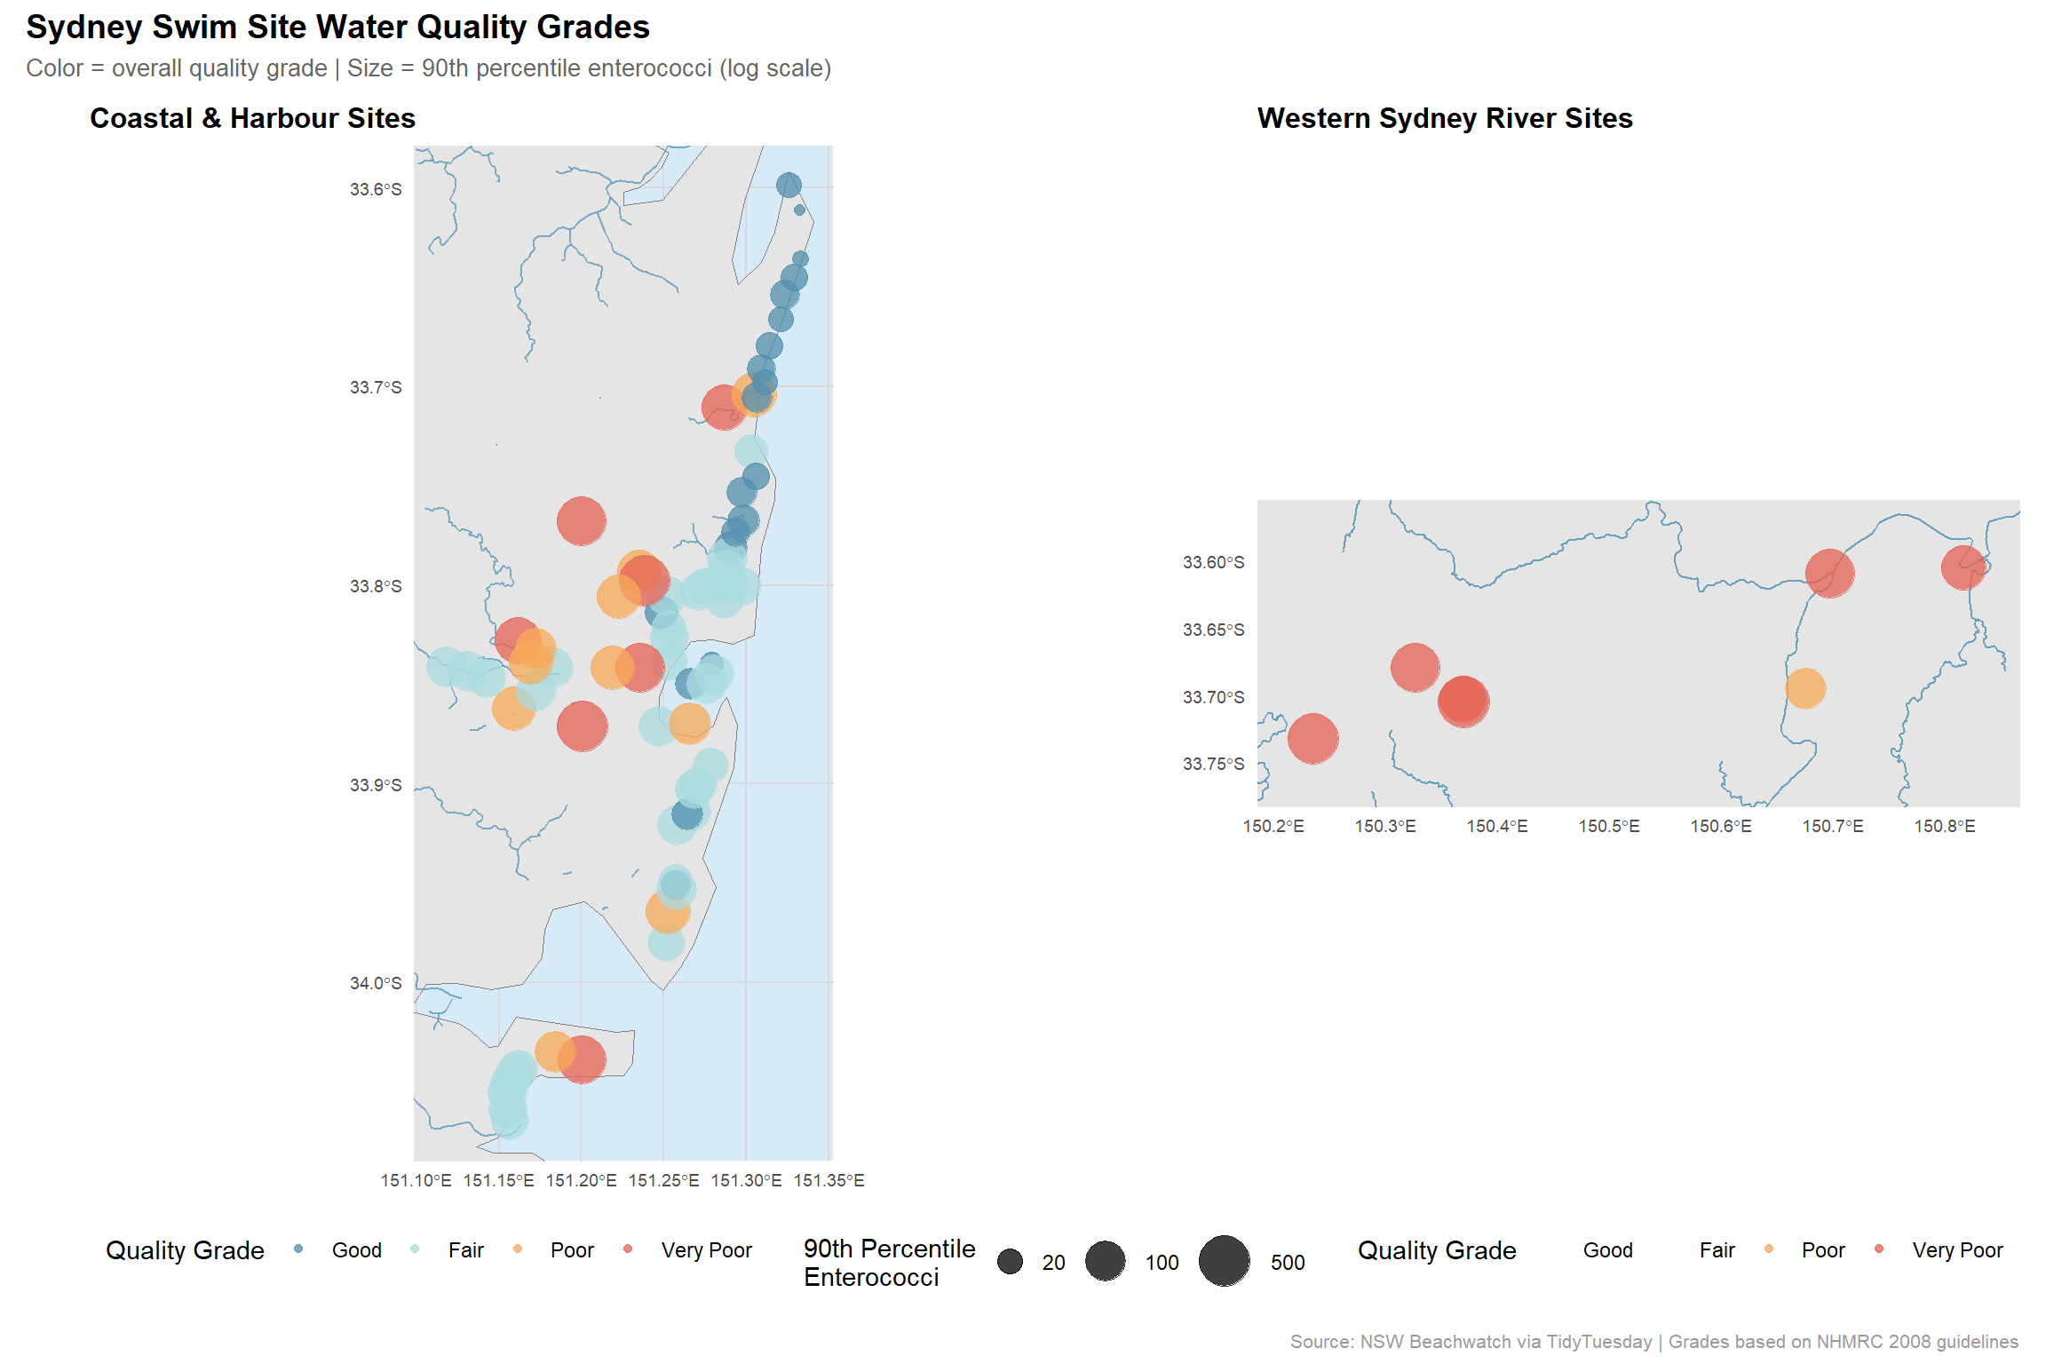This screenshot has height=1364, width=2046.
Task: Click the size-500 enterococci legend circle
Action: [x=1225, y=1261]
